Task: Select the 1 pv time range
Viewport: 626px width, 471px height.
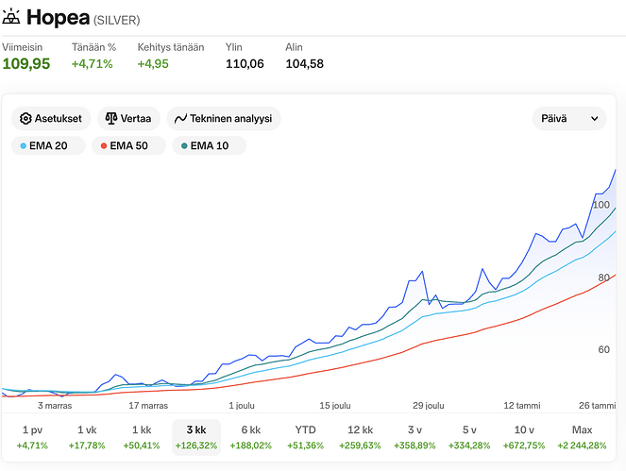Action: (x=32, y=437)
